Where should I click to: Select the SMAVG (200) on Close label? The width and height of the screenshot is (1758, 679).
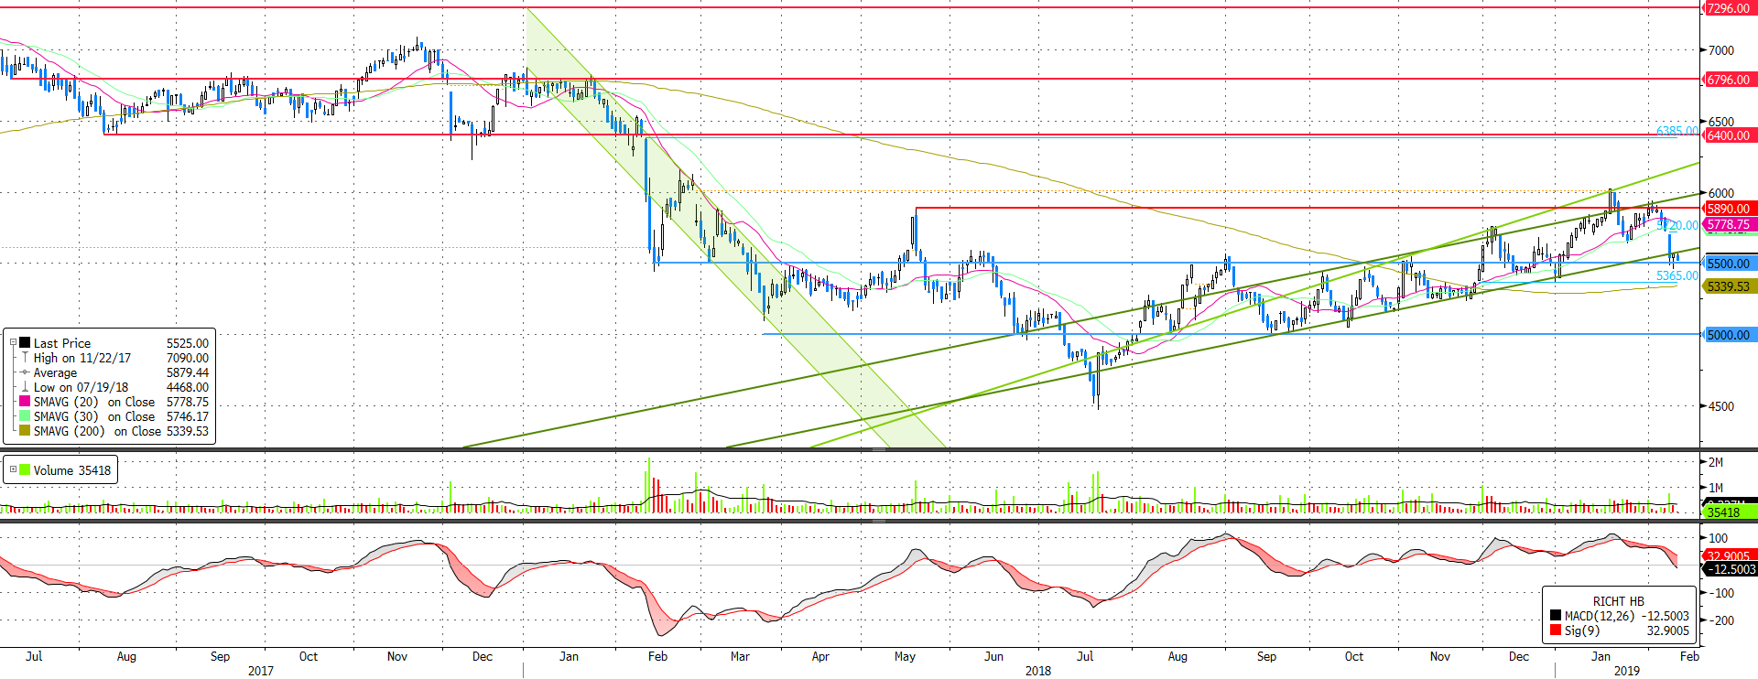click(x=97, y=431)
